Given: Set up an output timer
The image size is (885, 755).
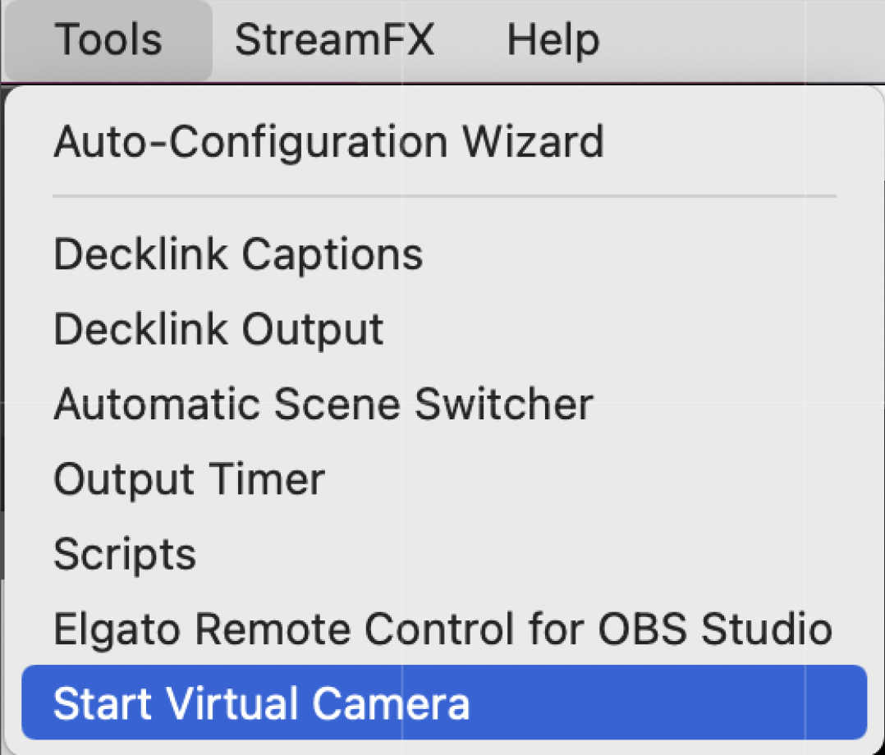Looking at the screenshot, I should [188, 478].
